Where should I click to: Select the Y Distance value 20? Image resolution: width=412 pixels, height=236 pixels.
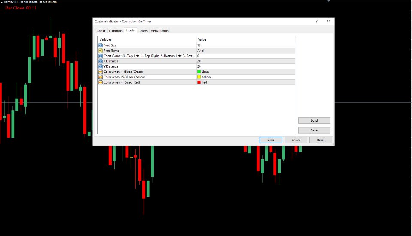pos(199,66)
